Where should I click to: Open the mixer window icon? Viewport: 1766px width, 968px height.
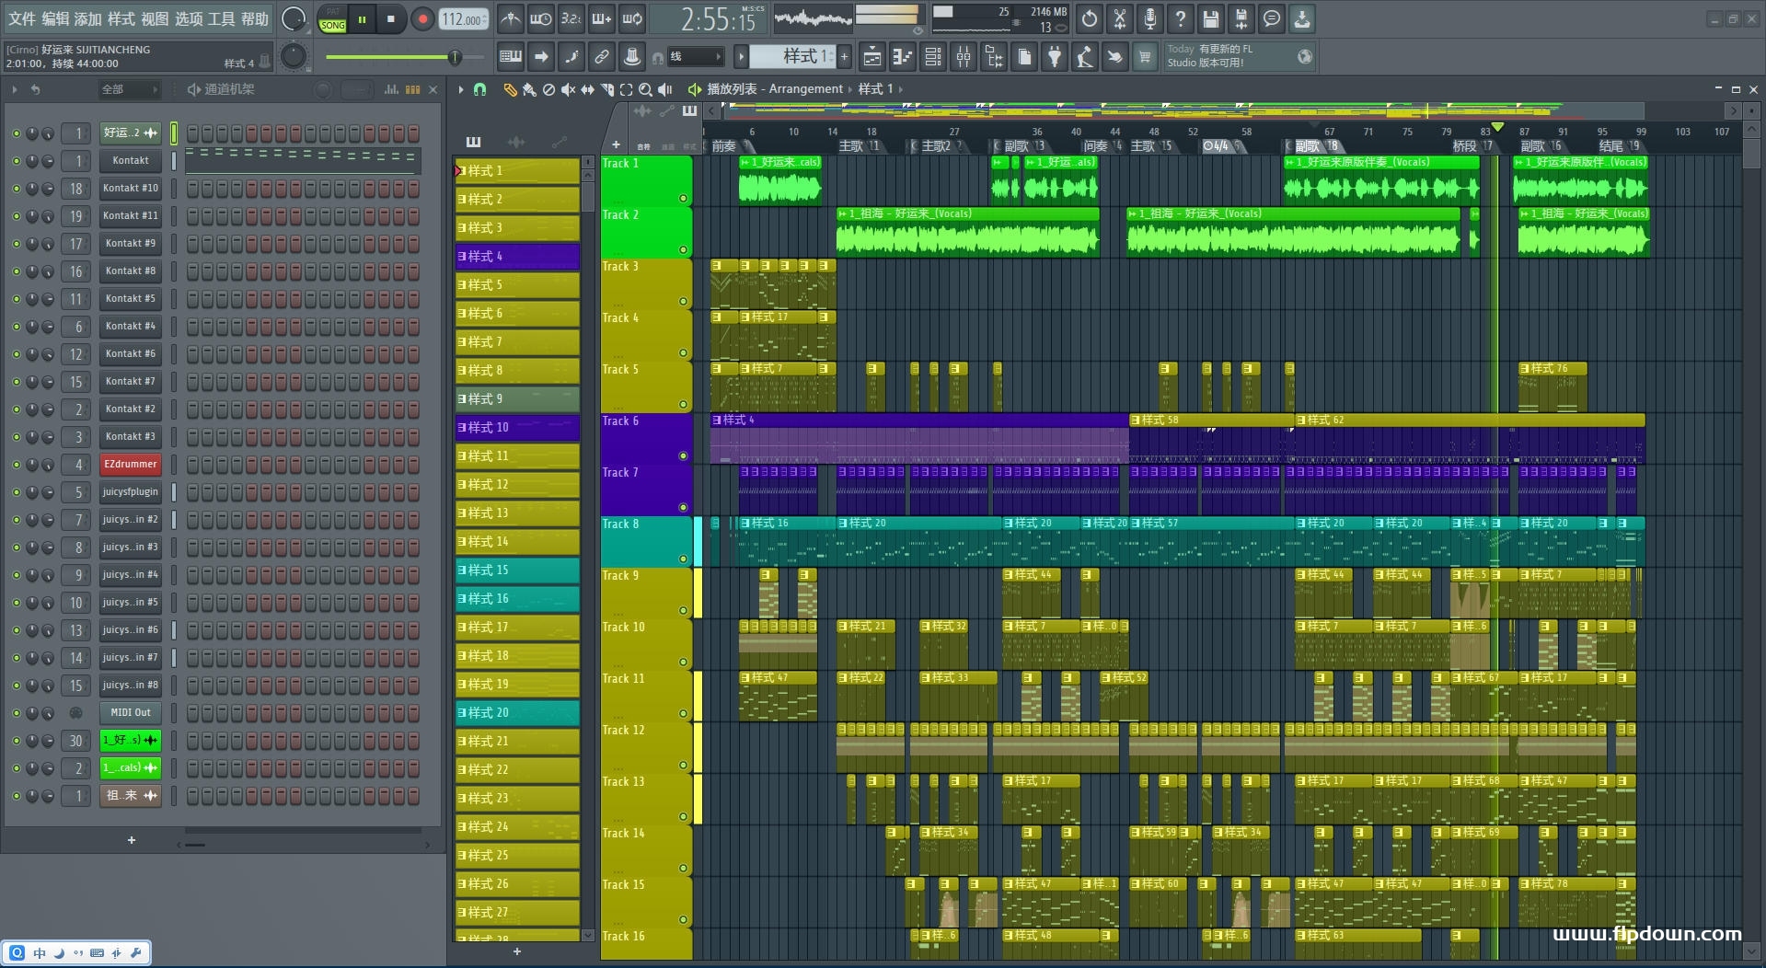click(x=964, y=57)
